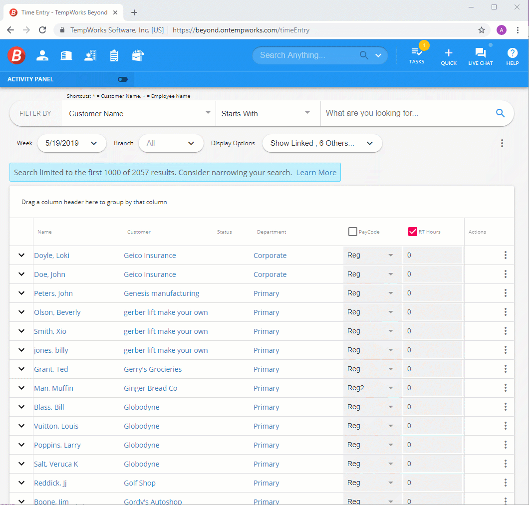The width and height of the screenshot is (529, 505).
Task: Select the Time Entry browser tab
Action: pos(64,12)
